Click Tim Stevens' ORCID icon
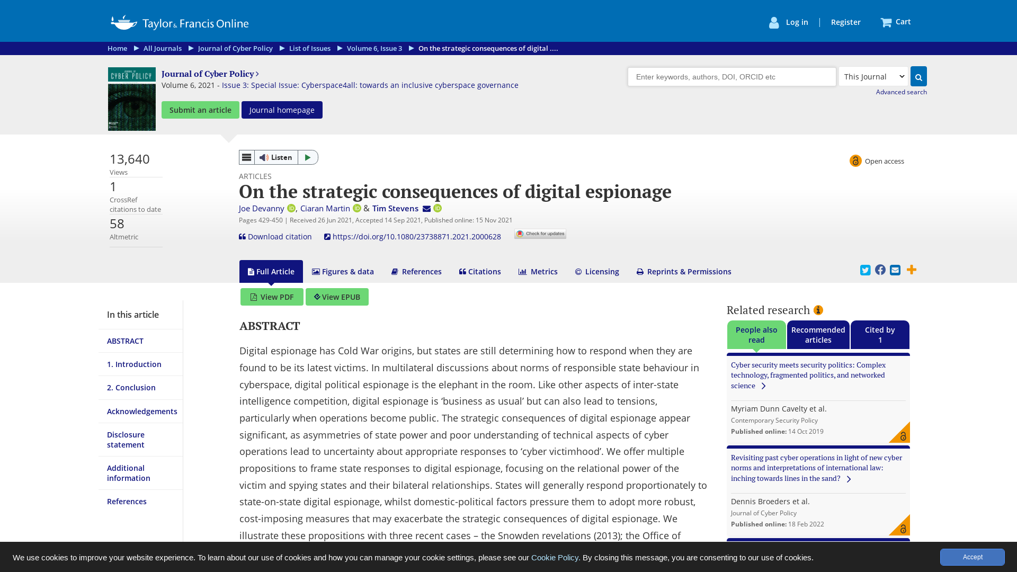1017x572 pixels. (x=438, y=208)
